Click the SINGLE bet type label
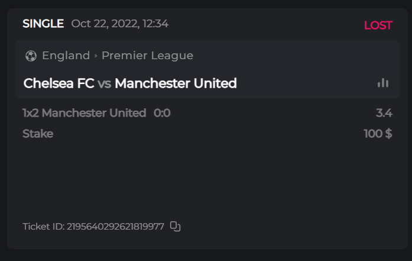 pyautogui.click(x=43, y=24)
